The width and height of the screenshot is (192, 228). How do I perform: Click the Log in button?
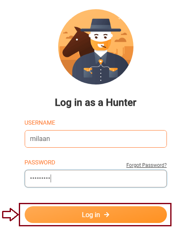coord(96,215)
